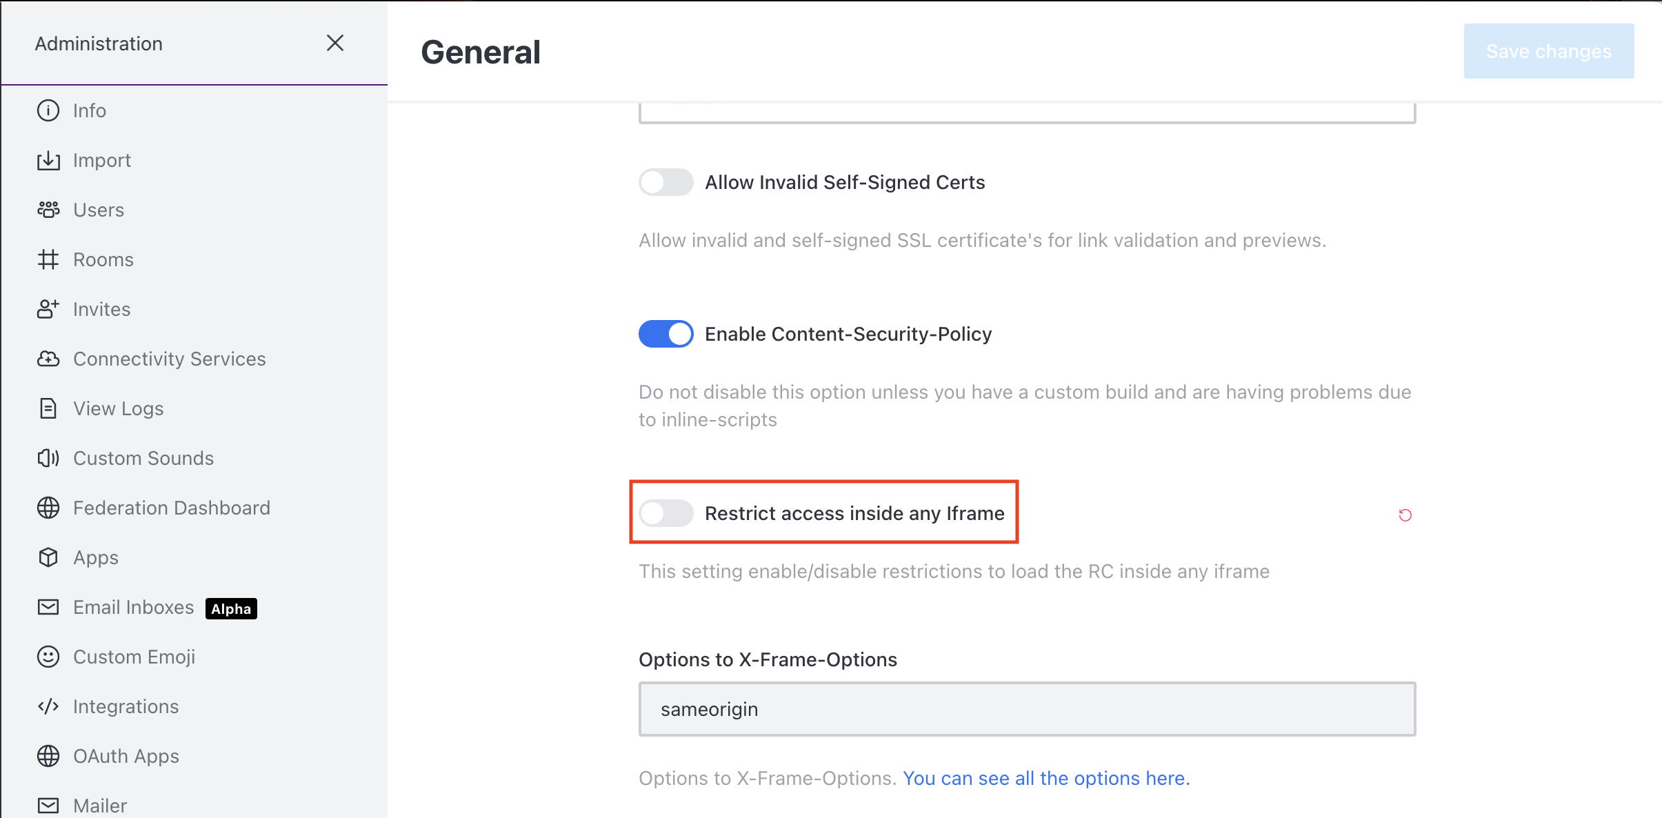Toggle the Restrict access inside any Iframe switch

pos(665,514)
